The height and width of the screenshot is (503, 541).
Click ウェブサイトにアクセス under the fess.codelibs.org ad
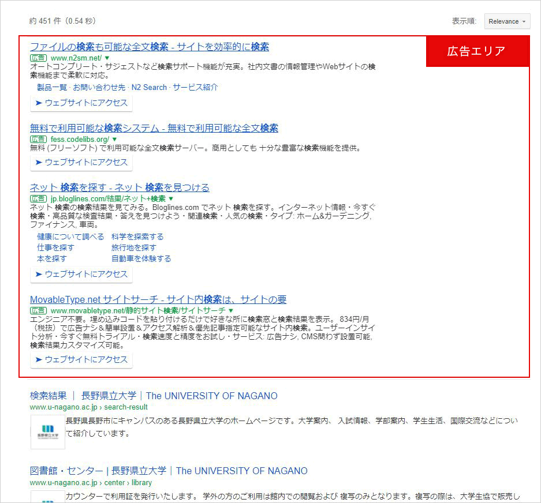81,163
